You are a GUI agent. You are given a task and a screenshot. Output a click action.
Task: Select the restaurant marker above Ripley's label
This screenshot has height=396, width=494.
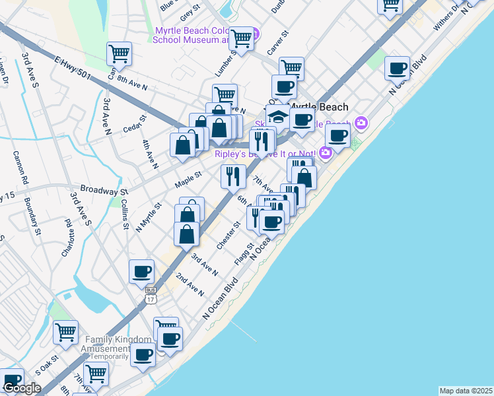pyautogui.click(x=262, y=141)
